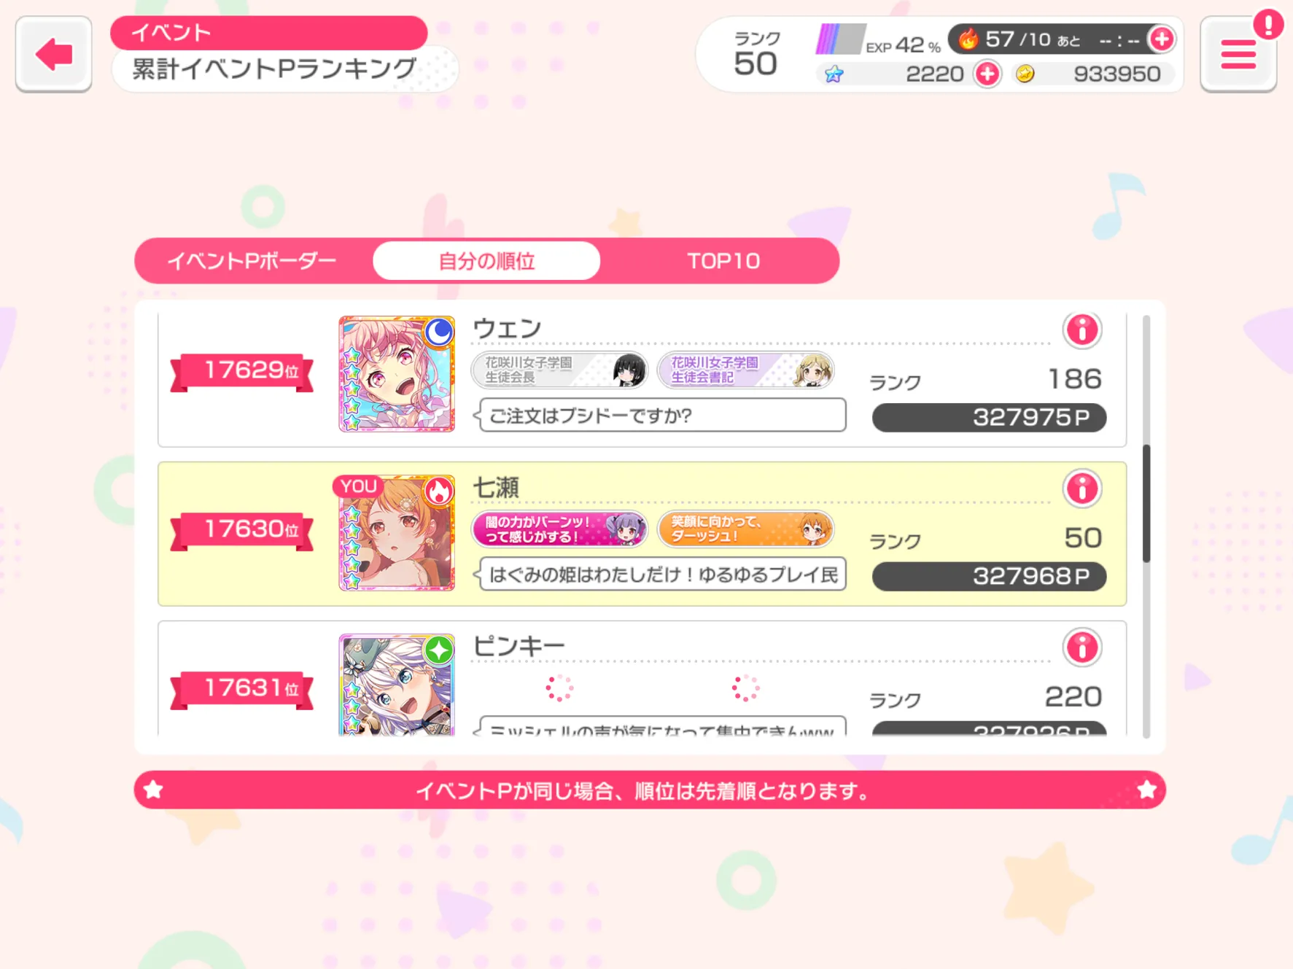Open ピンキー's silver-haired card thumbnail

397,685
